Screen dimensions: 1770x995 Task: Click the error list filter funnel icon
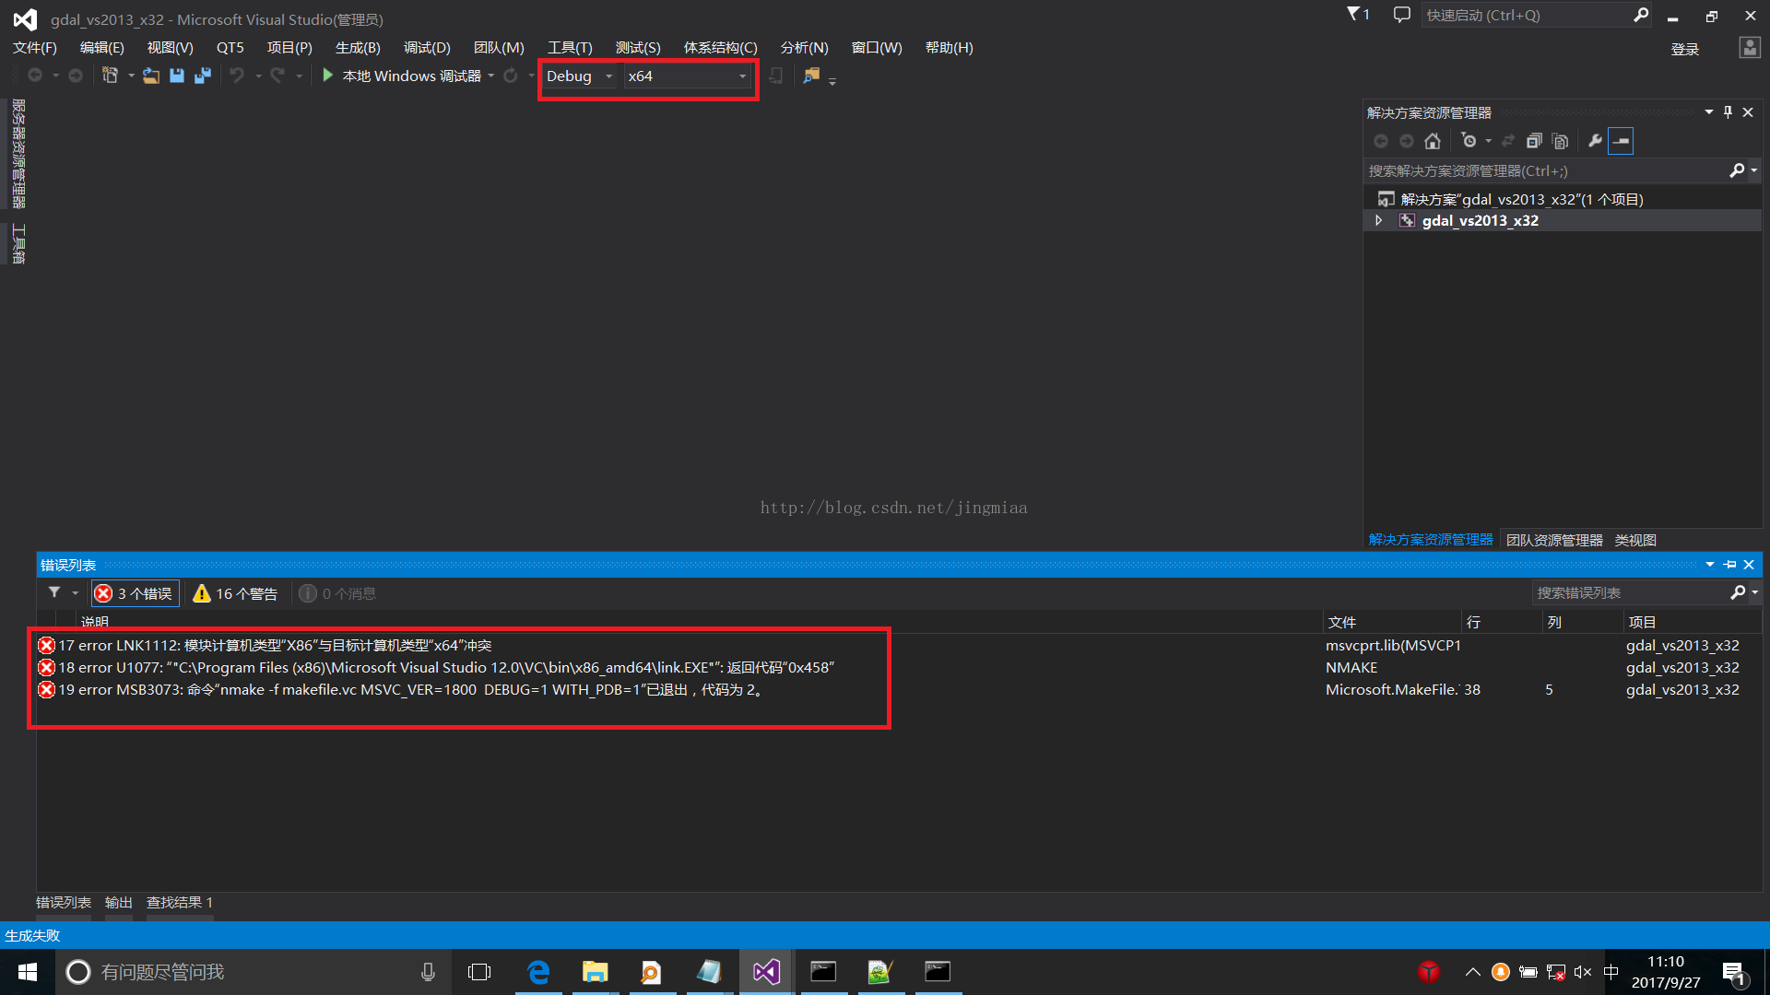[x=54, y=593]
